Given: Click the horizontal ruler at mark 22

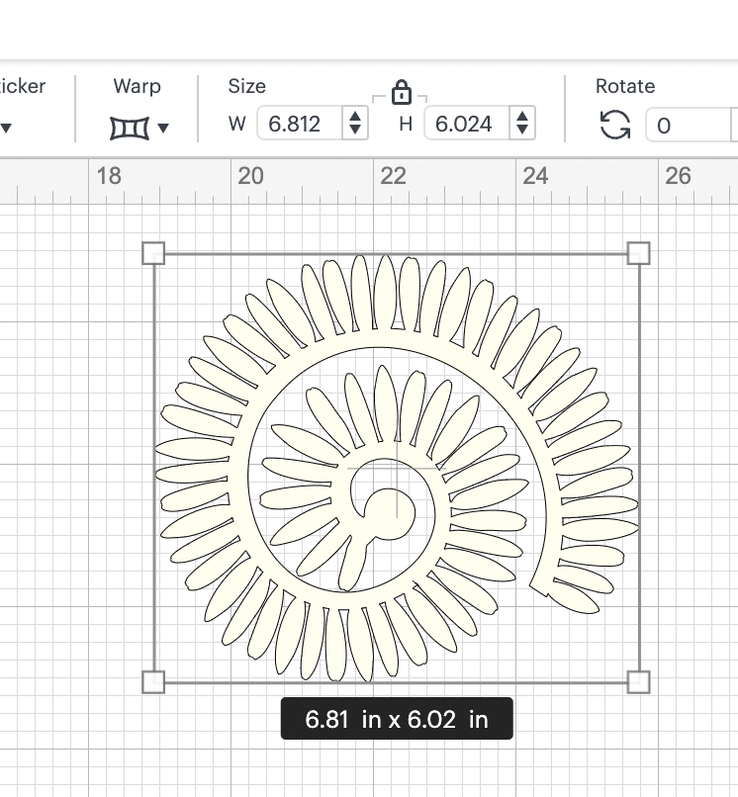Looking at the screenshot, I should point(393,176).
